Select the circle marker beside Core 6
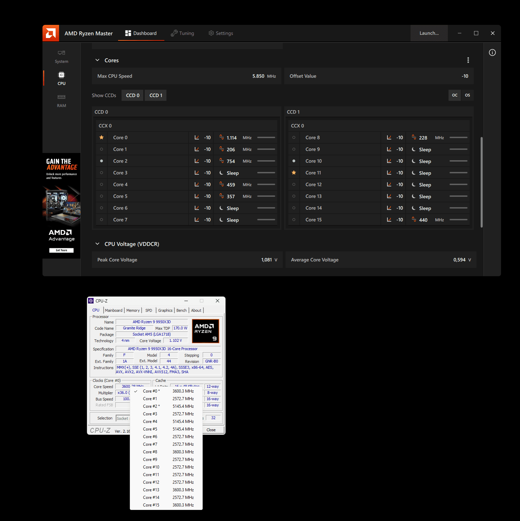 coord(102,208)
